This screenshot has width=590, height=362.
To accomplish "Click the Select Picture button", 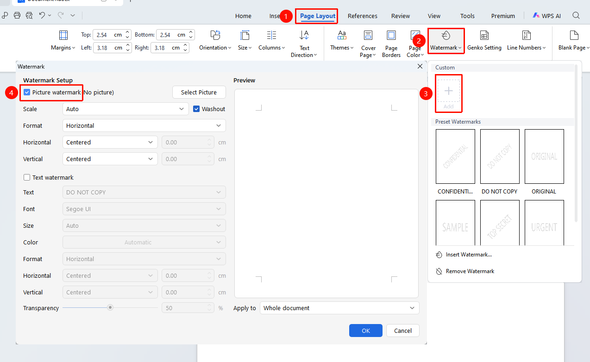I will click(199, 93).
